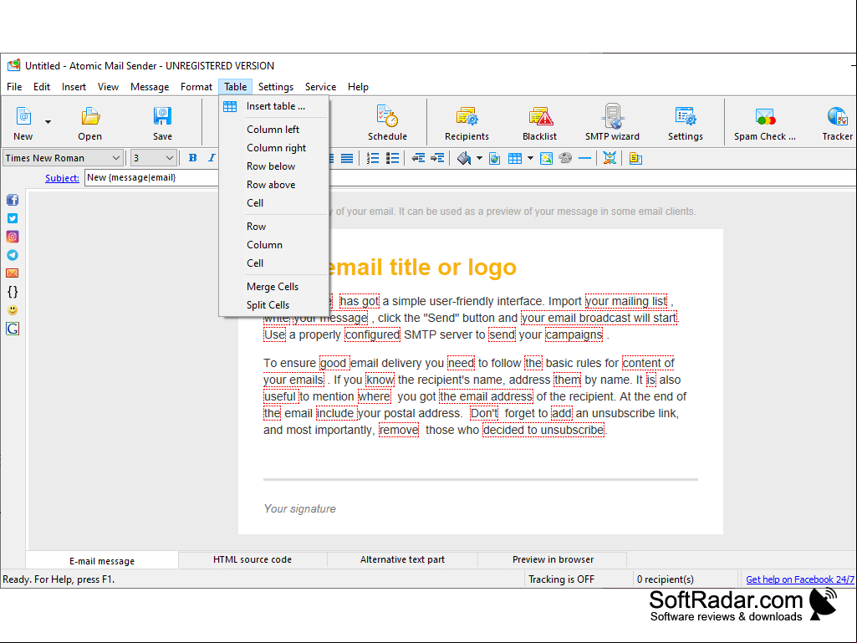Viewport: 857px width, 643px height.
Task: Insert a bulleted list
Action: coord(392,159)
